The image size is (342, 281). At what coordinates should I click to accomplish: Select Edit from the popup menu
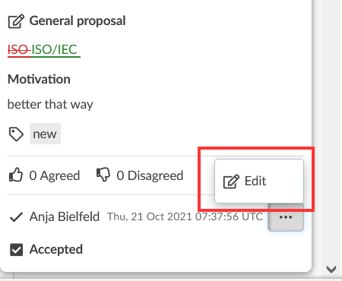tap(259, 181)
